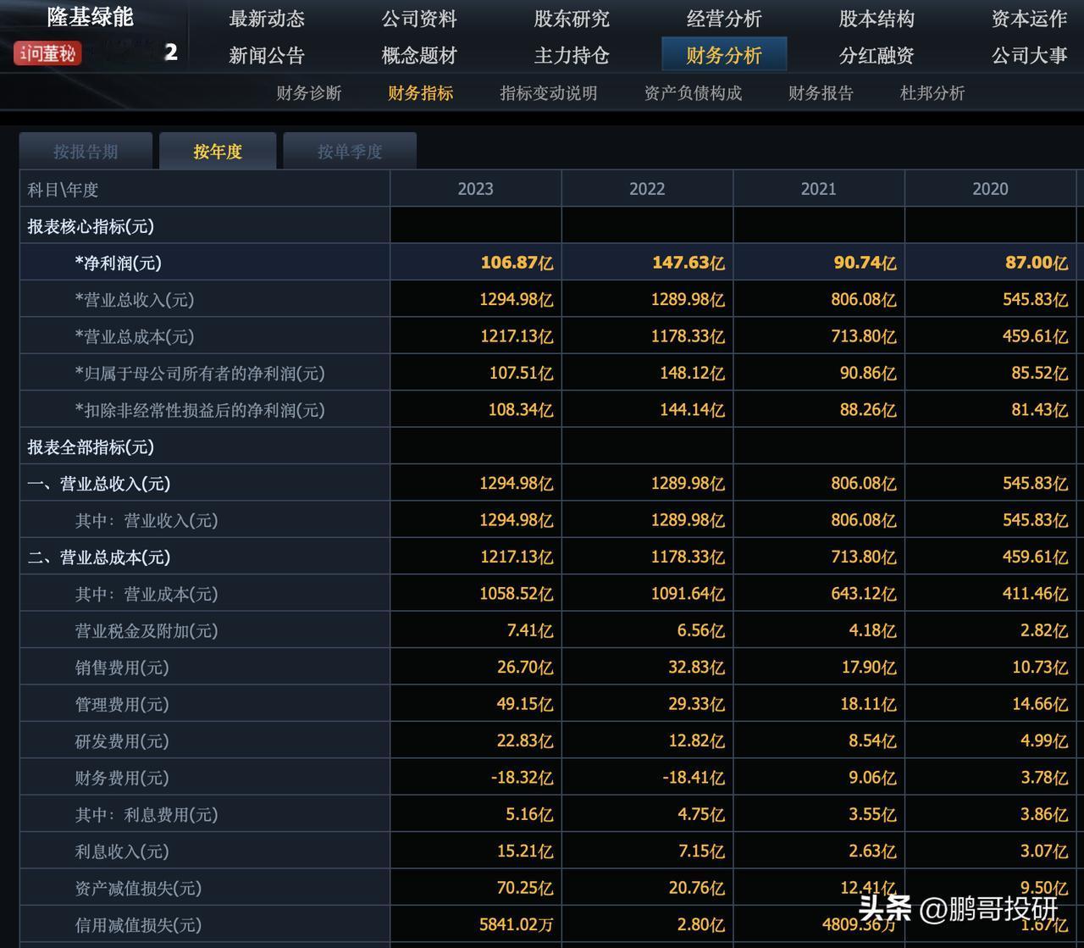This screenshot has width=1084, height=948.
Task: Click value 26.70亿 in 销售费用 row
Action: (x=525, y=668)
